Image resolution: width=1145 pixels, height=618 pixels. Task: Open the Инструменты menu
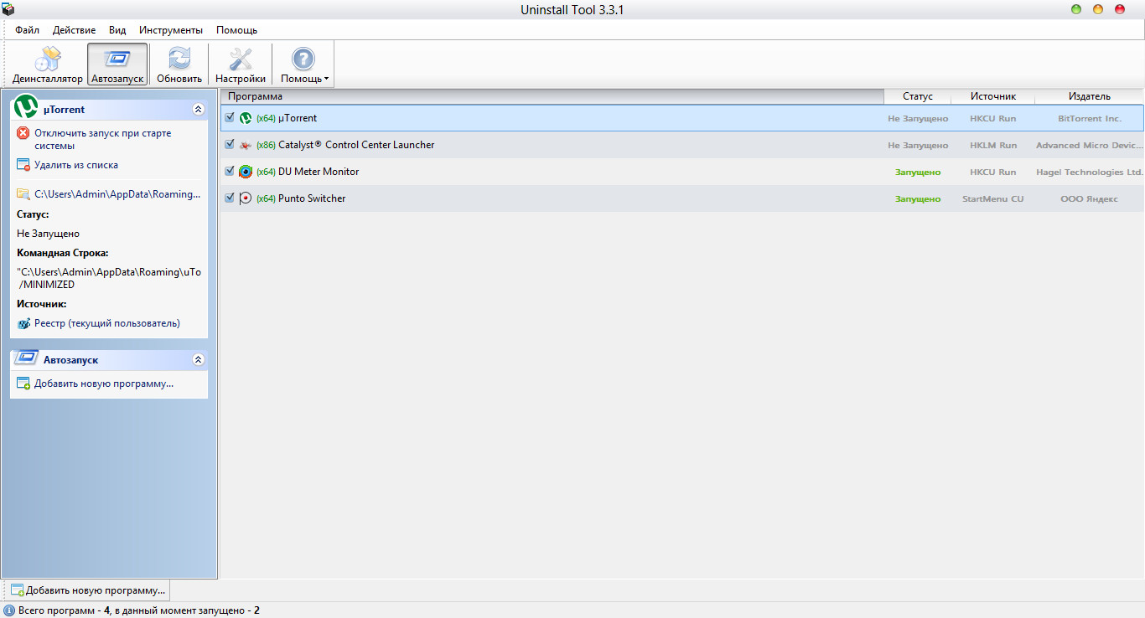171,30
